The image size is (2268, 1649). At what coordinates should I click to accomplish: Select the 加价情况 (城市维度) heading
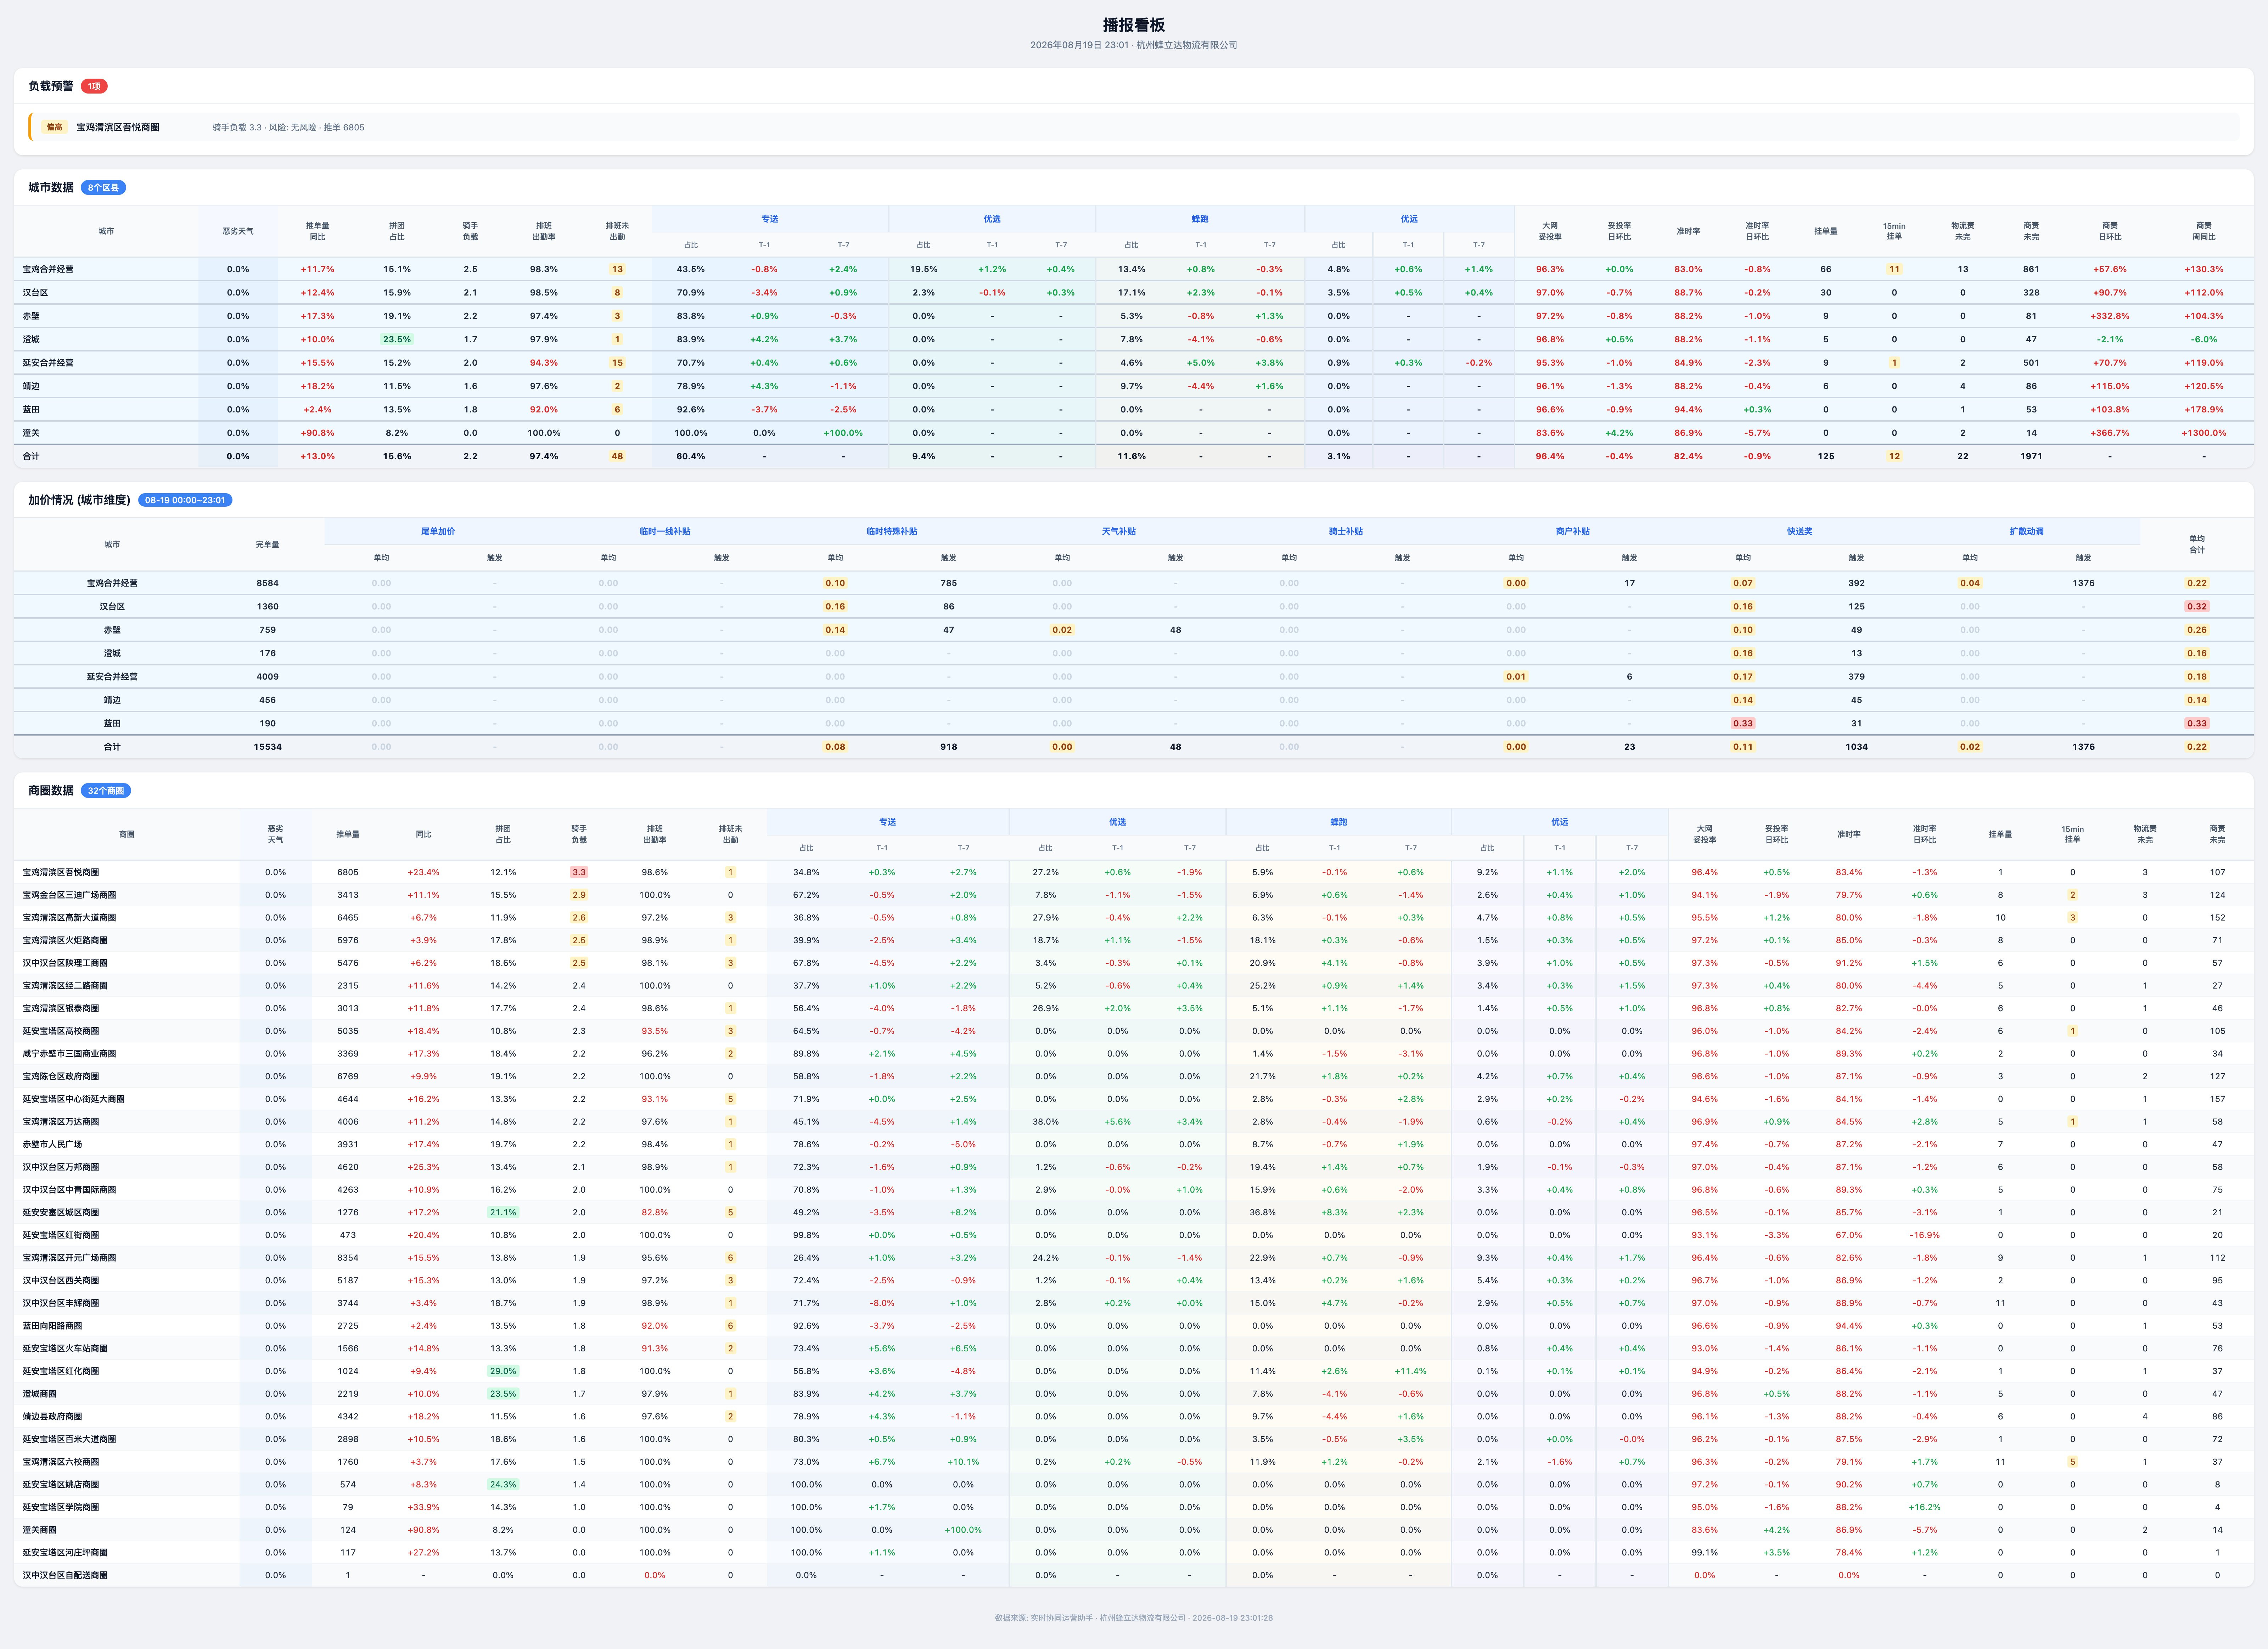[79, 500]
